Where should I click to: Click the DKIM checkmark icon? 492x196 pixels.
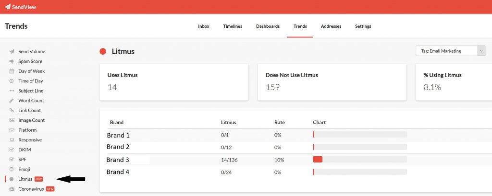click(x=12, y=150)
